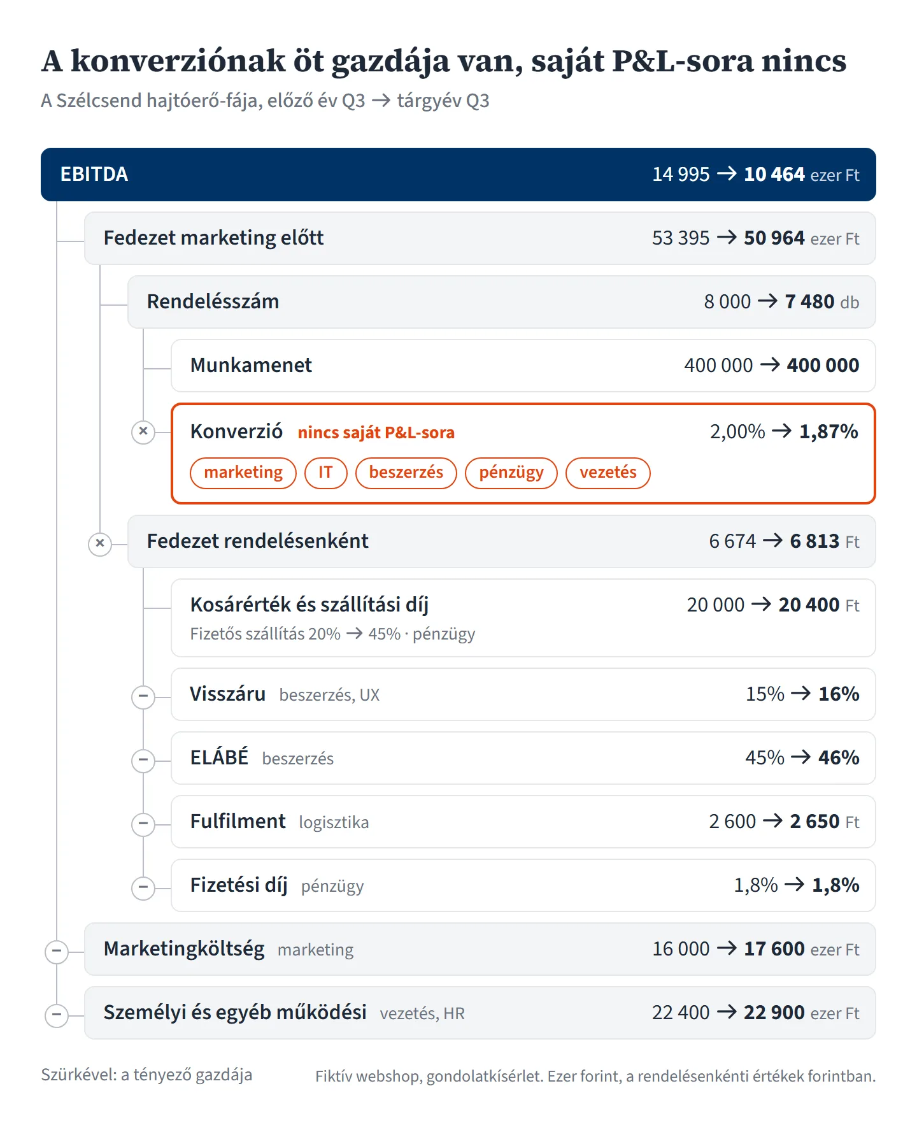Click the 'Szürkével: a tényező gazdája' legend
917x1130 pixels.
pyautogui.click(x=146, y=1075)
